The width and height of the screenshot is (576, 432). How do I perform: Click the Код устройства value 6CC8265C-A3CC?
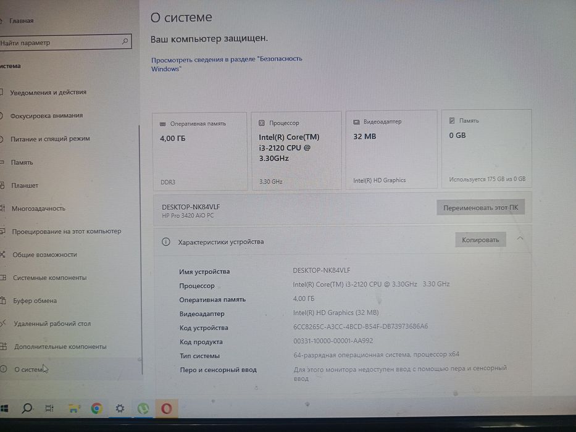click(361, 326)
